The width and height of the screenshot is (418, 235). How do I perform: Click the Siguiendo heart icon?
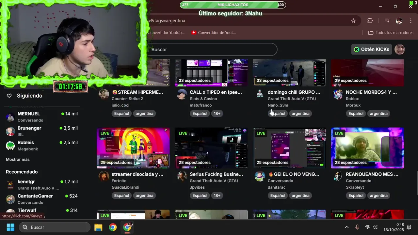(9, 96)
